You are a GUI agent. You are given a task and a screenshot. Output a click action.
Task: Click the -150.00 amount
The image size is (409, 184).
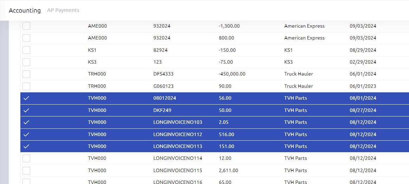[227, 50]
